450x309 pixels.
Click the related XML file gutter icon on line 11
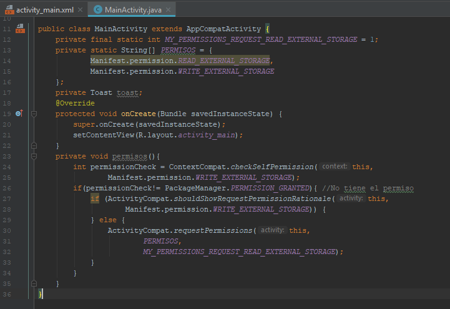pos(20,29)
